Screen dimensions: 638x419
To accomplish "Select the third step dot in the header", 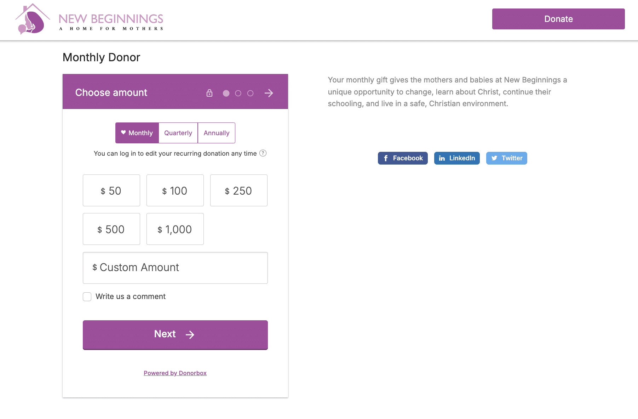I will coord(251,93).
